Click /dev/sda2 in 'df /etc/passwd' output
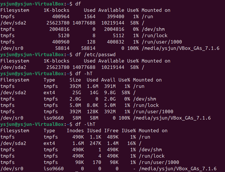The image size is (225, 172). pyautogui.click(x=13, y=67)
